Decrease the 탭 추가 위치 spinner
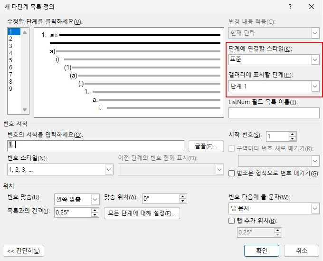This screenshot has width=323, height=261. pos(278,235)
